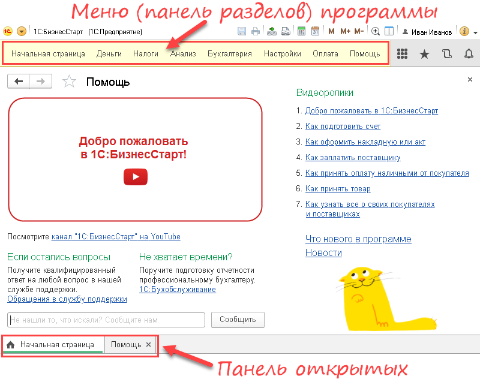
Task: Open the functions grid menu icon
Action: click(x=402, y=54)
